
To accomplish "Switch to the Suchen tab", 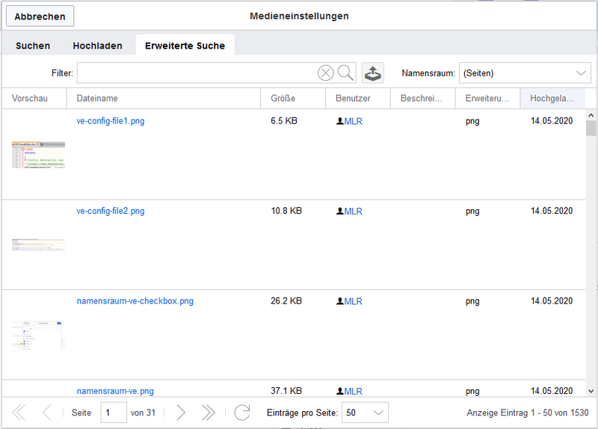I will 33,46.
